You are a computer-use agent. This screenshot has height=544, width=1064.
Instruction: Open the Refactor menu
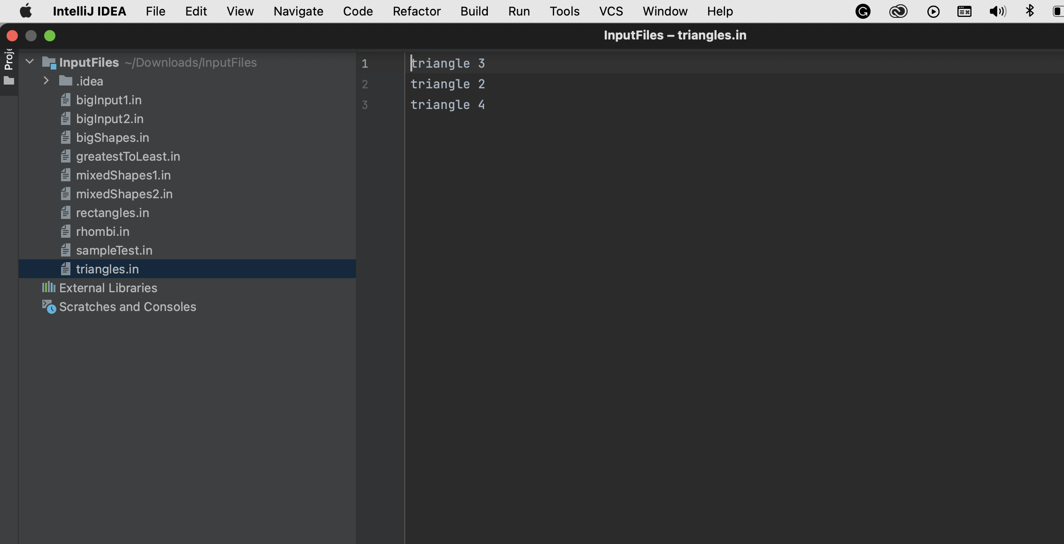(x=416, y=11)
